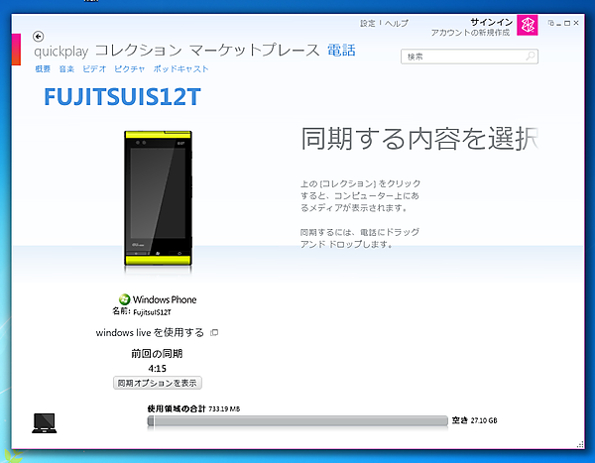The width and height of the screenshot is (595, 463).
Task: Click アカウントの新規作成 link
Action: pos(470,33)
